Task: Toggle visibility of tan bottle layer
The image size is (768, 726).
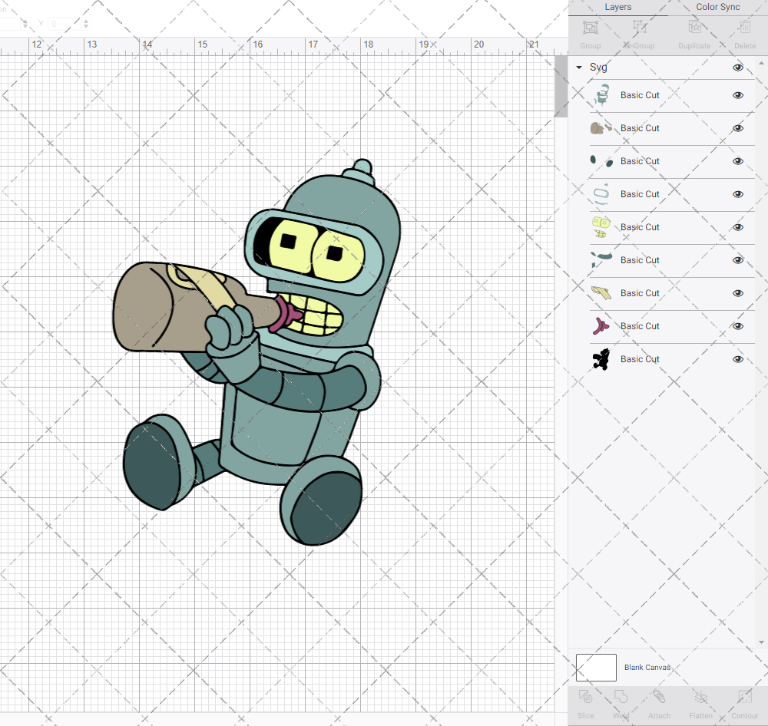Action: click(x=737, y=128)
